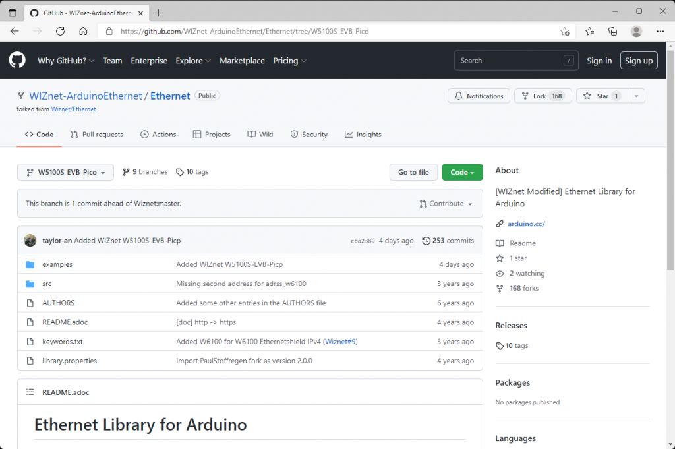
Task: Open the Why GitHub? menu
Action: tap(66, 61)
